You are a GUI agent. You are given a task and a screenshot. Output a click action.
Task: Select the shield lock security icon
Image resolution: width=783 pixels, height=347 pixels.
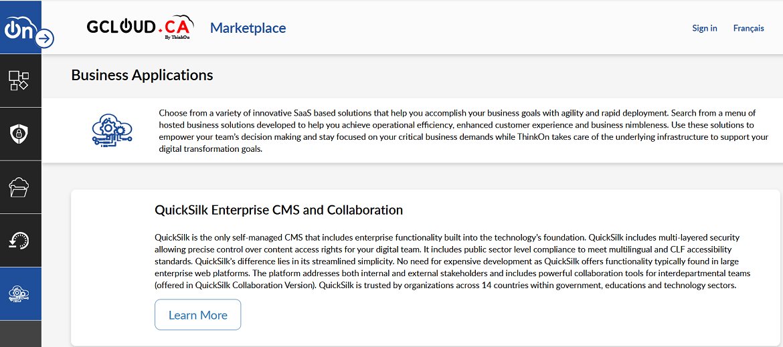(19, 134)
